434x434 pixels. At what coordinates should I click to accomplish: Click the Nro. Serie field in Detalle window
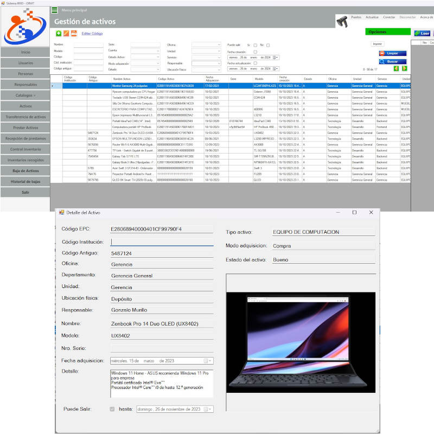[x=162, y=348]
